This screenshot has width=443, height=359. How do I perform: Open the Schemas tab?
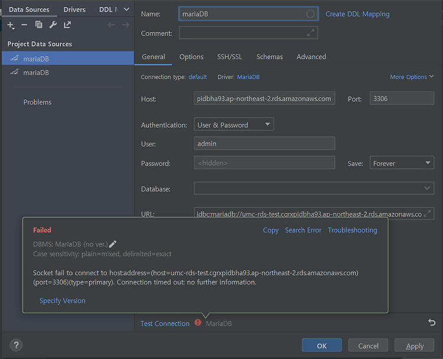pyautogui.click(x=269, y=57)
